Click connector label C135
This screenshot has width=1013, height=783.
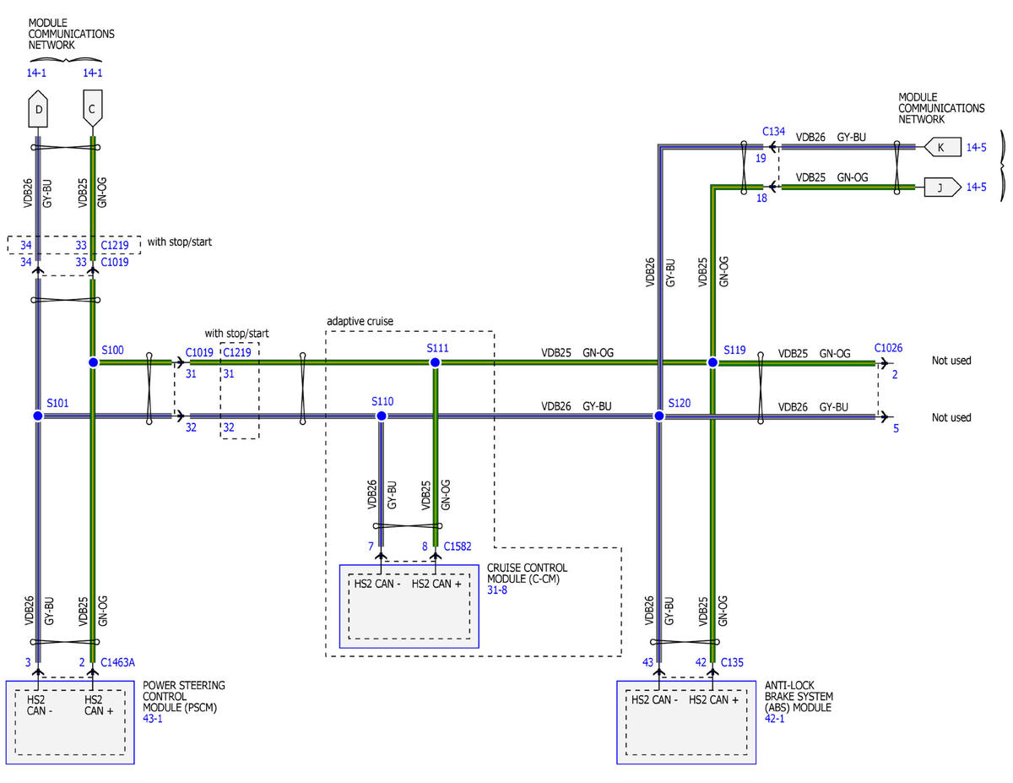coord(734,664)
